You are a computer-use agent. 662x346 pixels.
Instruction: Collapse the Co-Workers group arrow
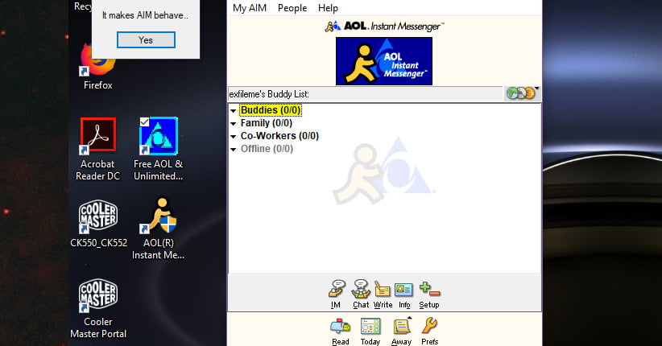point(233,137)
